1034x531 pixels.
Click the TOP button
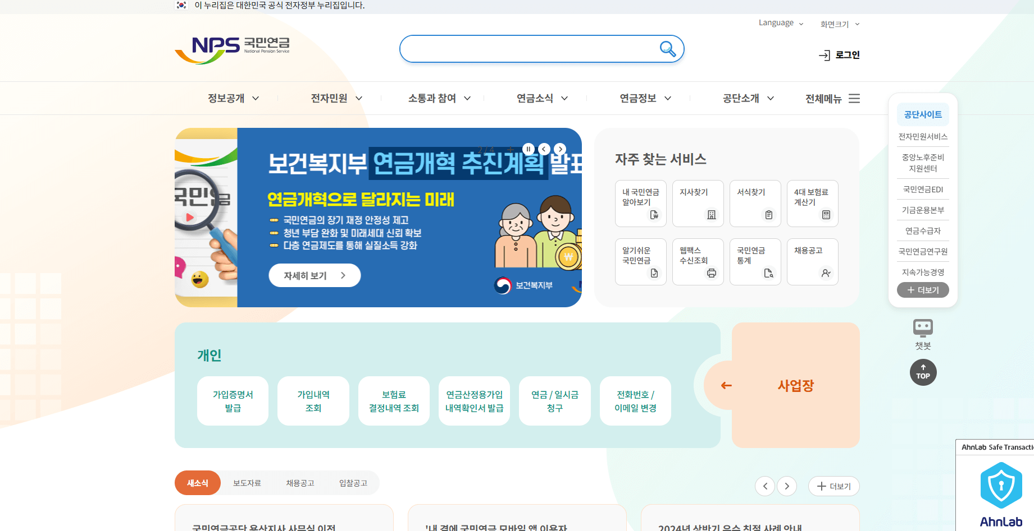[x=923, y=372]
